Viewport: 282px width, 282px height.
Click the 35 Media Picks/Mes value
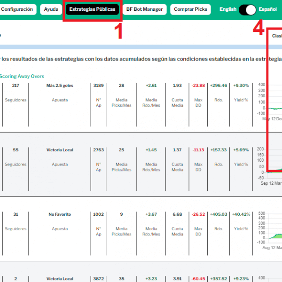[121, 279]
